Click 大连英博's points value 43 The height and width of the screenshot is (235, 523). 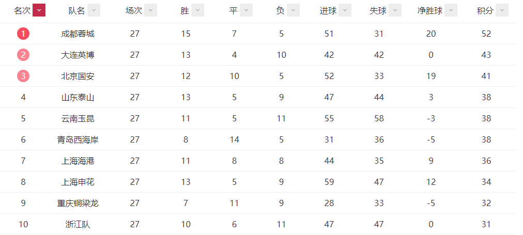coord(486,55)
